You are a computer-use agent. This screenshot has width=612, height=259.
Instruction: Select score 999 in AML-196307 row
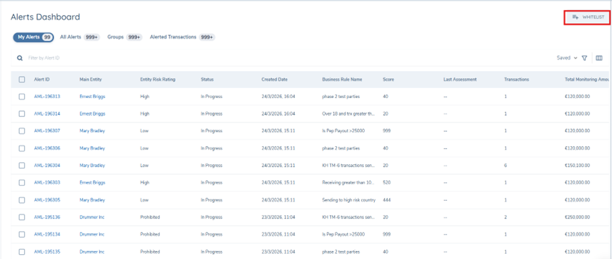386,131
